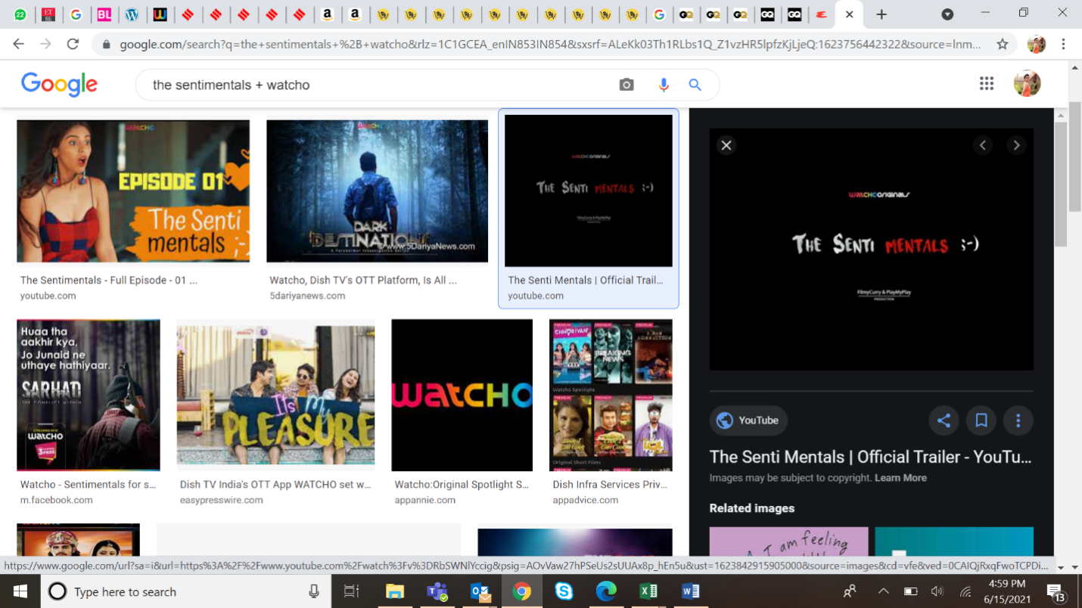This screenshot has width=1082, height=608.
Task: Bookmark this page with star icon
Action: [1003, 44]
